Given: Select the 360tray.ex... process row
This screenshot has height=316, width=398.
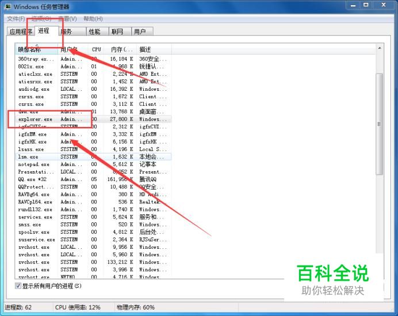Looking at the screenshot, I should tap(93, 59).
